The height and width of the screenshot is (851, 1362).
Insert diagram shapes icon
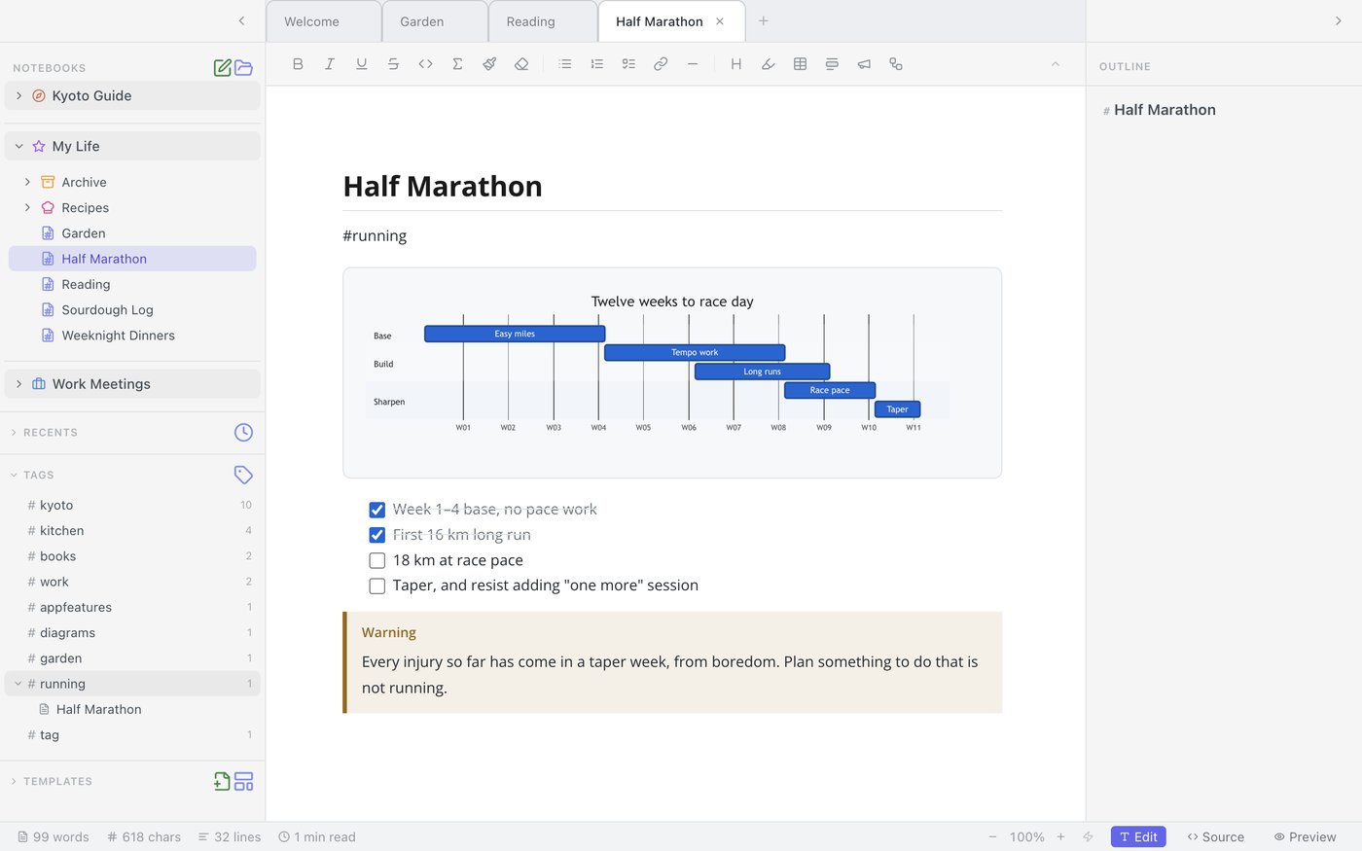(896, 64)
